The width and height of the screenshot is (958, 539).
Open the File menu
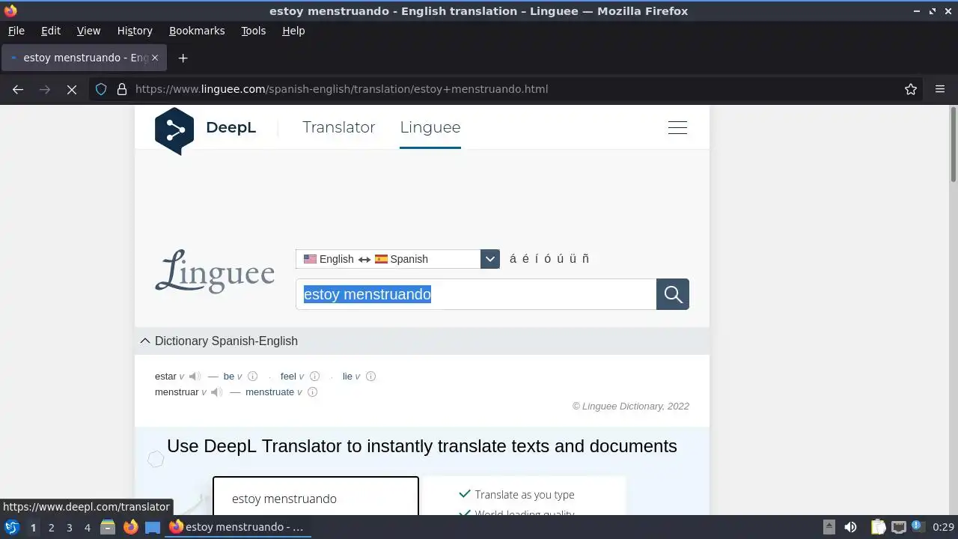[16, 31]
